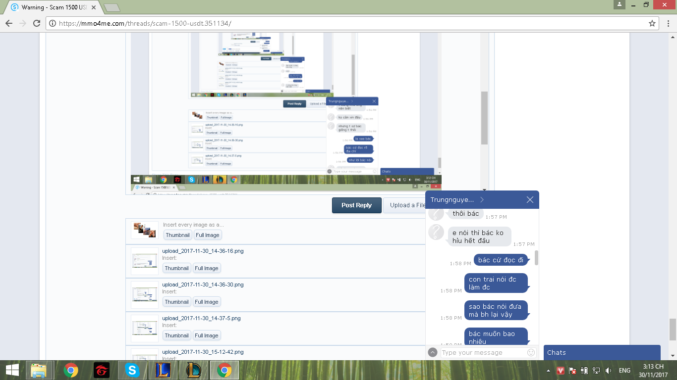Screen dimensions: 677x380
Task: Insert every image as Full Image
Action: (x=207, y=235)
